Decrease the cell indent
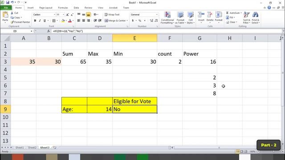This screenshot has width=285, height=160. [95, 20]
